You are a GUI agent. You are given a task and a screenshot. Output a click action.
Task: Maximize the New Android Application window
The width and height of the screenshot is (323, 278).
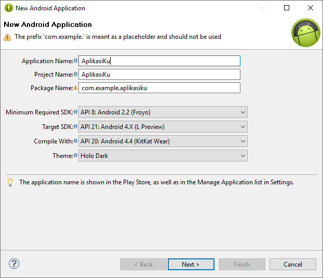287,8
